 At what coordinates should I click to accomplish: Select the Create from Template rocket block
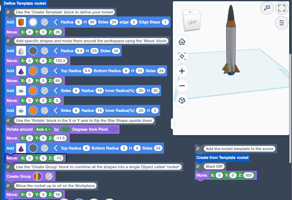click(222, 158)
